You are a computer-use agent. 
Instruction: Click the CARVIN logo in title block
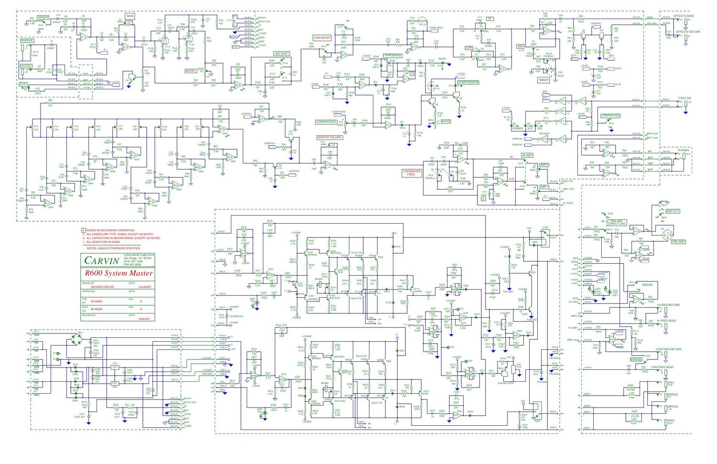click(x=101, y=260)
